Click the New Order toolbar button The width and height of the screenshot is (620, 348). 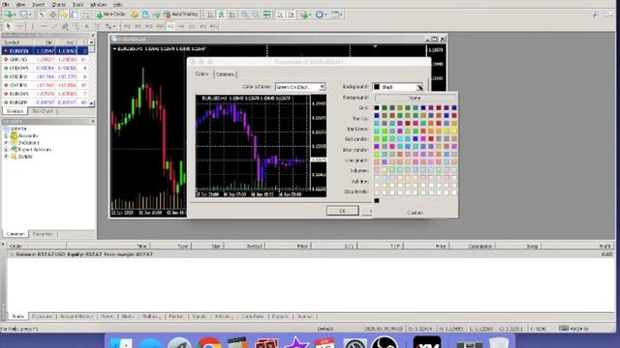(110, 14)
